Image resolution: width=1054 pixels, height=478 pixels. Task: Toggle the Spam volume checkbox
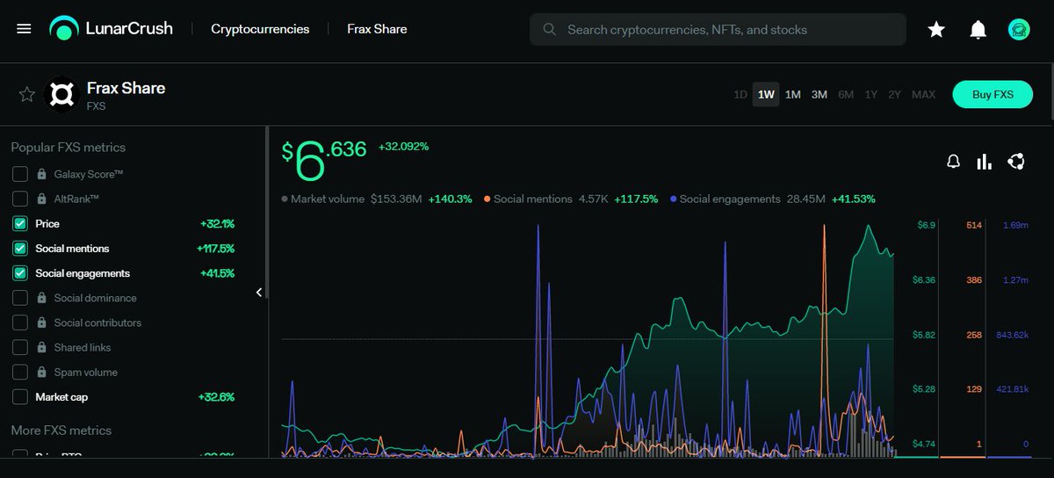tap(20, 372)
